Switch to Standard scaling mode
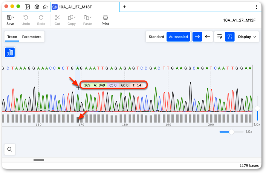This screenshot has height=173, width=269. pyautogui.click(x=156, y=37)
